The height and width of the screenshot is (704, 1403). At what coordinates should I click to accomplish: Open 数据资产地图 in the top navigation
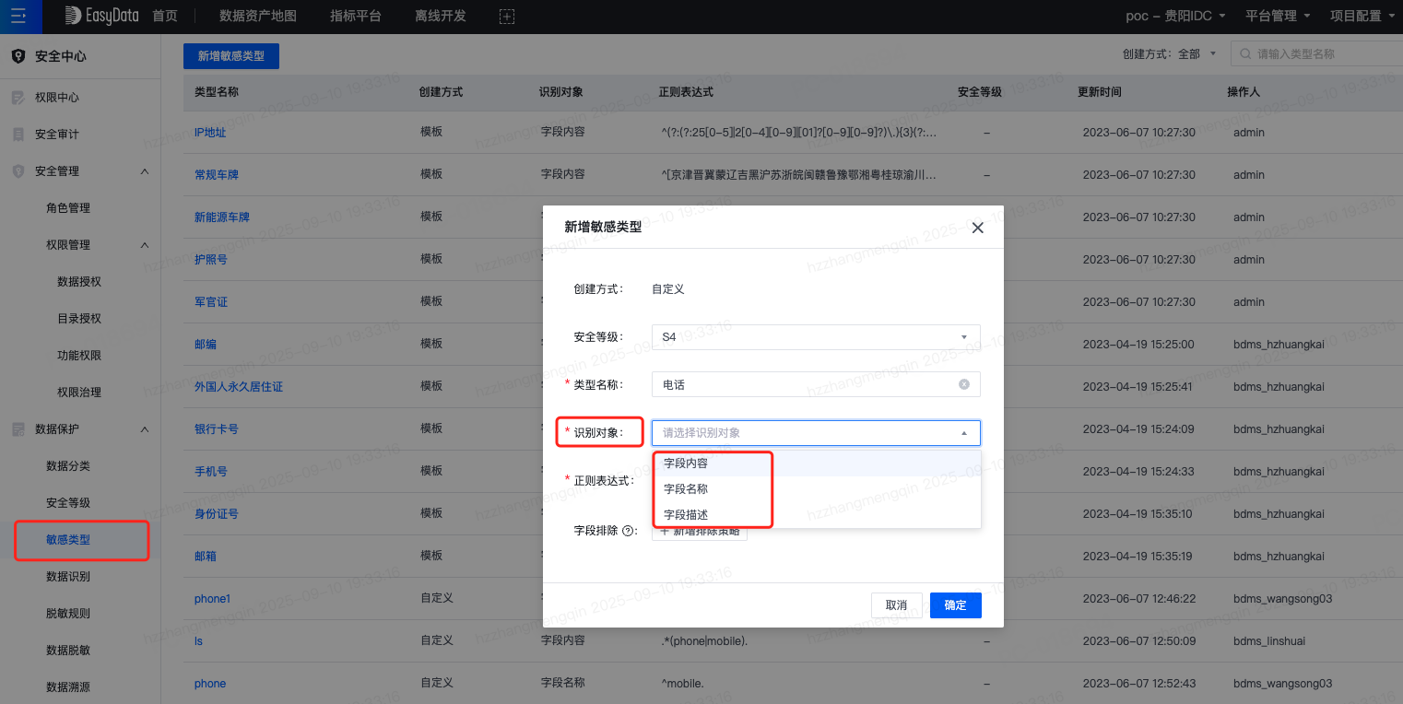(257, 17)
